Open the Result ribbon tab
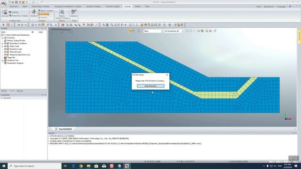The width and height of the screenshot is (301, 169). (x=138, y=6)
